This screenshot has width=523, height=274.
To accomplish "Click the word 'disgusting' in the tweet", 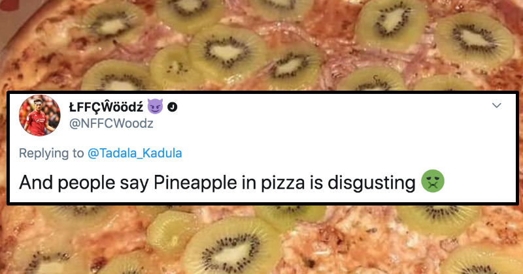I will (371, 183).
